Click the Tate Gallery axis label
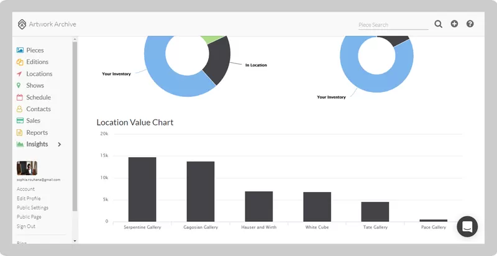Image resolution: width=497 pixels, height=256 pixels. [x=375, y=227]
